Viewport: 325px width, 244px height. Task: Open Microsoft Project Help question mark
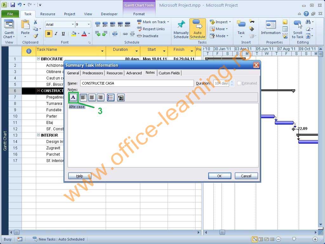pos(306,14)
